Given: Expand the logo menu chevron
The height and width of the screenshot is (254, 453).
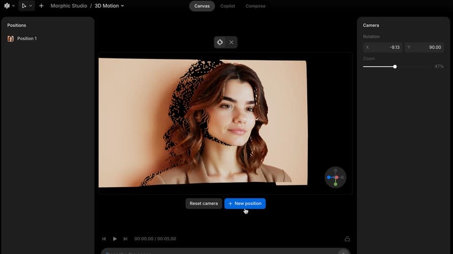Looking at the screenshot, I should (x=13, y=6).
